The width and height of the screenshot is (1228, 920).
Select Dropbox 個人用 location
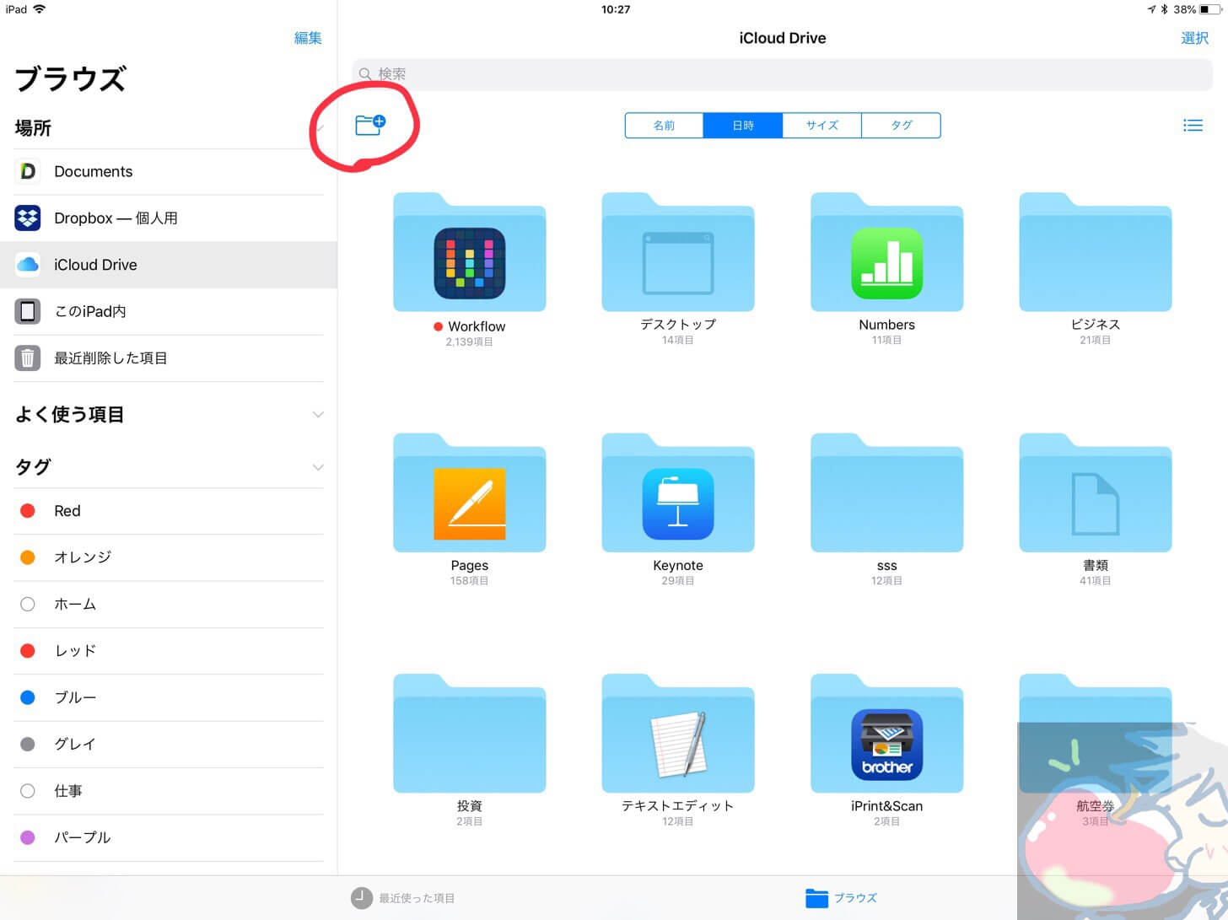tap(169, 218)
